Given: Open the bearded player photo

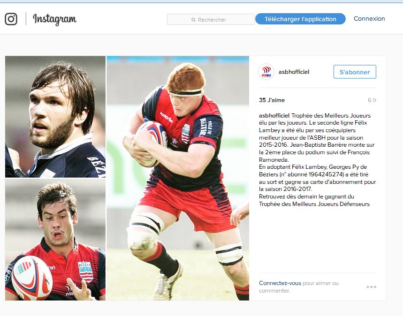Looking at the screenshot, I should click(x=55, y=117).
